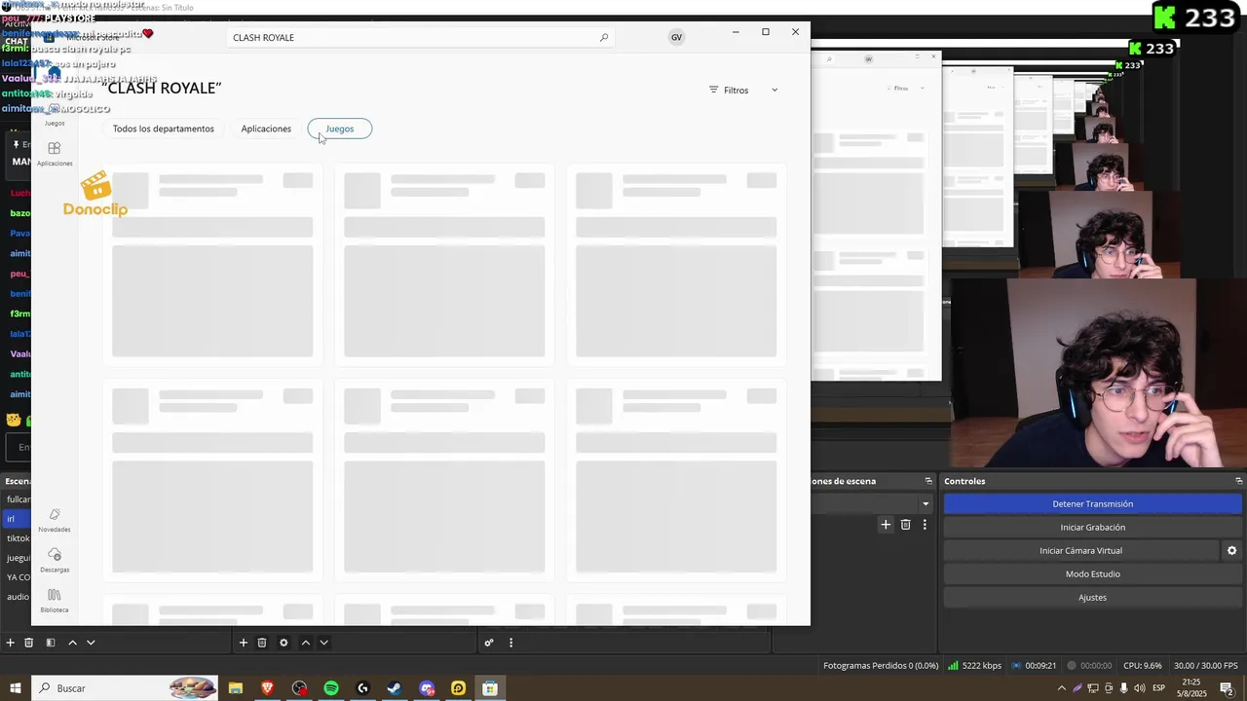Move scene down in the scenes toolbar
Image resolution: width=1247 pixels, height=701 pixels.
[91, 643]
